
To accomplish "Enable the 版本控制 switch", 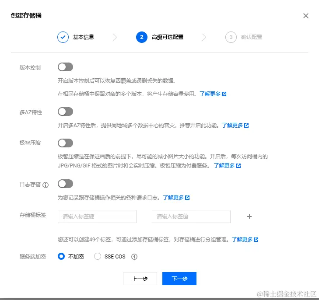I will (x=65, y=67).
